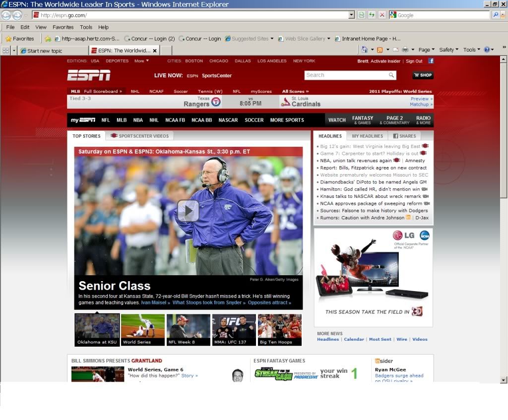Close the ESPN browser tab
The width and height of the screenshot is (508, 420).
point(155,51)
